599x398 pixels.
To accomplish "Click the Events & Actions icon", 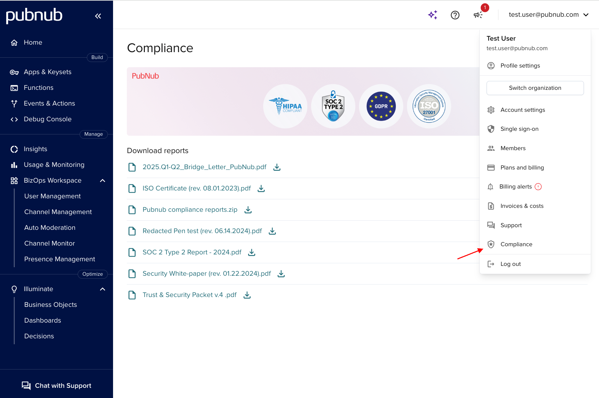I will coord(14,103).
